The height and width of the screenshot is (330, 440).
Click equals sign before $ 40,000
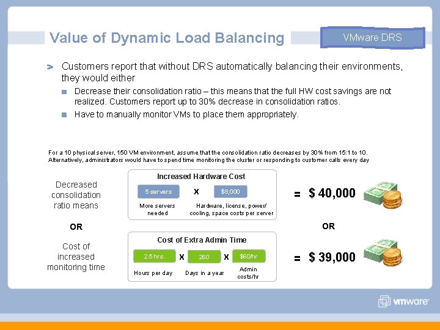(x=297, y=194)
